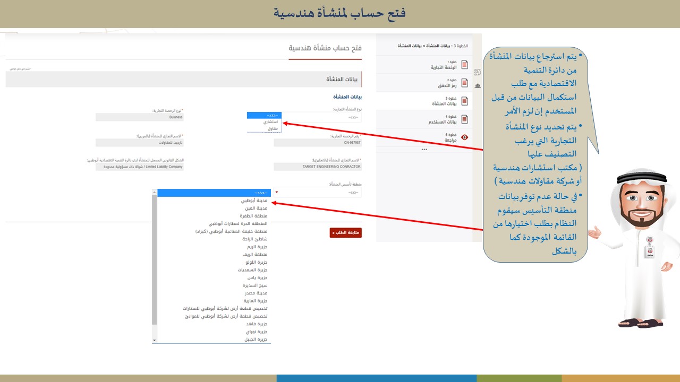Click the red arrow of establishment area dropdown
The image size is (680, 382).
click(x=277, y=193)
